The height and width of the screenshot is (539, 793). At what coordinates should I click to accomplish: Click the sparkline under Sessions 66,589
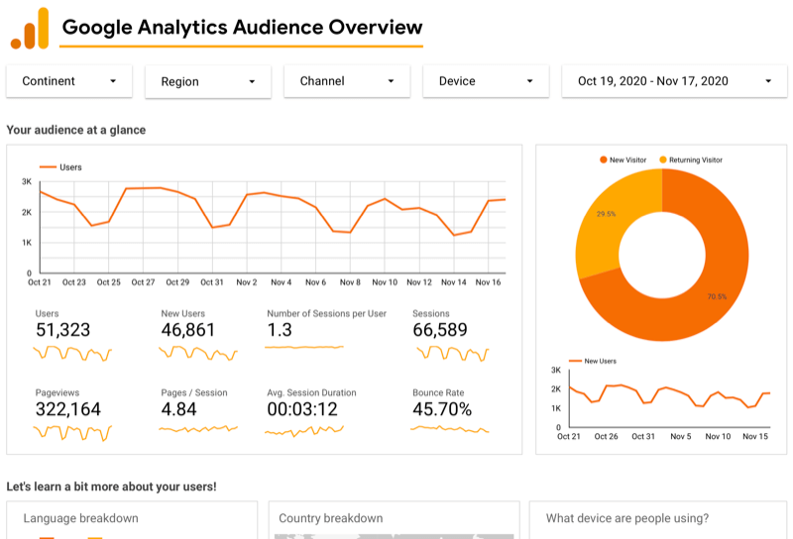tap(453, 353)
